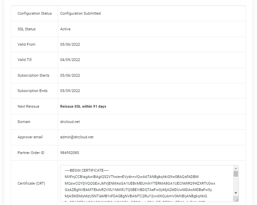Screen dimensions: 257x205
Task: Click Partner Order ID number 984952085
Action: pyautogui.click(x=69, y=153)
